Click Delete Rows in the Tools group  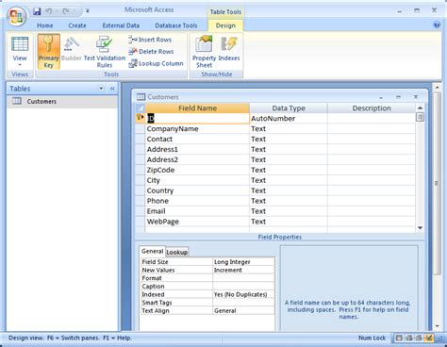coord(151,51)
